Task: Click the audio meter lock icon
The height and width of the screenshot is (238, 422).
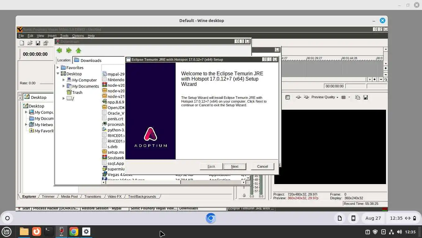Action: [x=244, y=196]
